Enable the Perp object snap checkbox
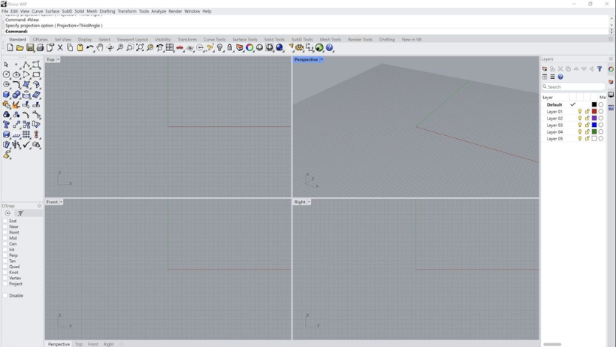The image size is (616, 347). coord(5,255)
